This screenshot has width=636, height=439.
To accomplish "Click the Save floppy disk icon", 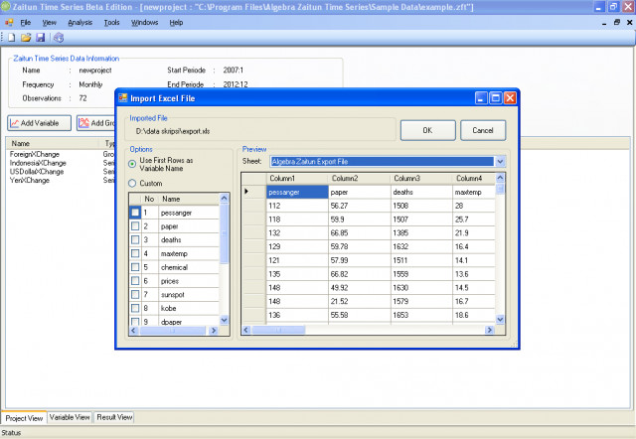I will pos(40,37).
